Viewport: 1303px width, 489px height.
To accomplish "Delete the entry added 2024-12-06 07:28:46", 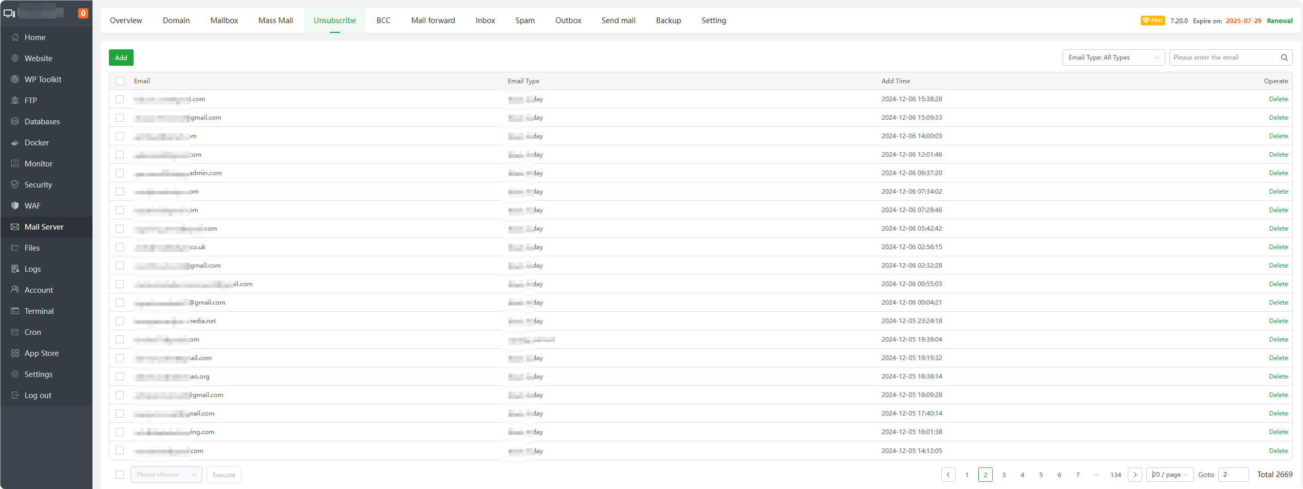I will click(1278, 210).
